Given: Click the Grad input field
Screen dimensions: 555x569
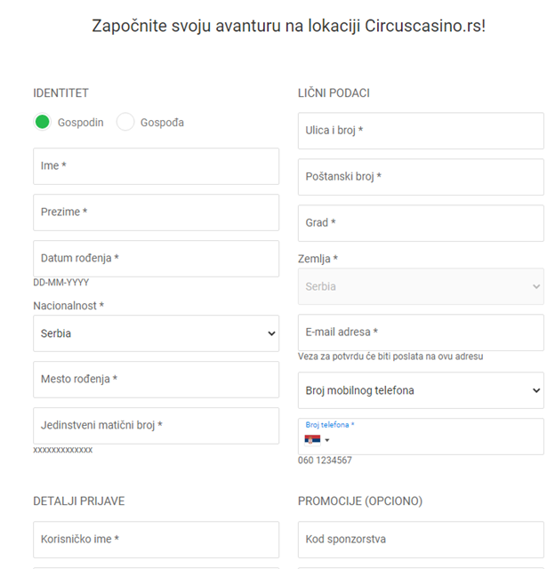Looking at the screenshot, I should (421, 223).
